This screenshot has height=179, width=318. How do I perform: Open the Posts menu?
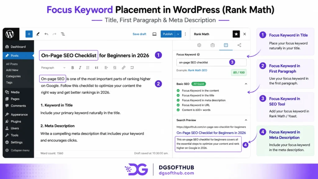coord(18,56)
